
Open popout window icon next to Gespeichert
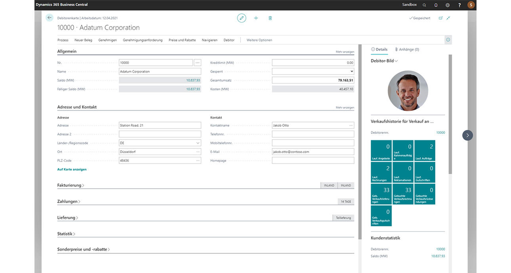440,18
